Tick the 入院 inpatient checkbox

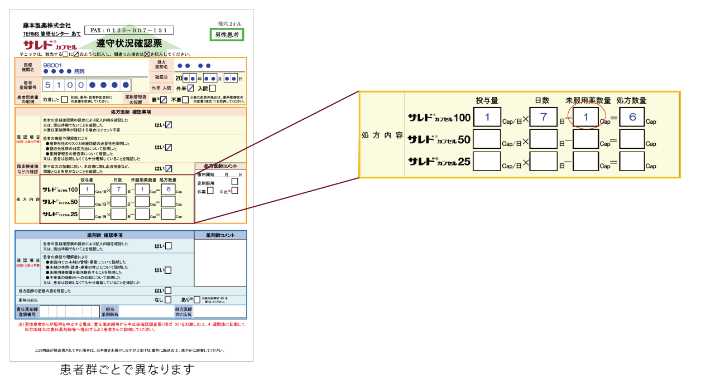tap(212, 88)
